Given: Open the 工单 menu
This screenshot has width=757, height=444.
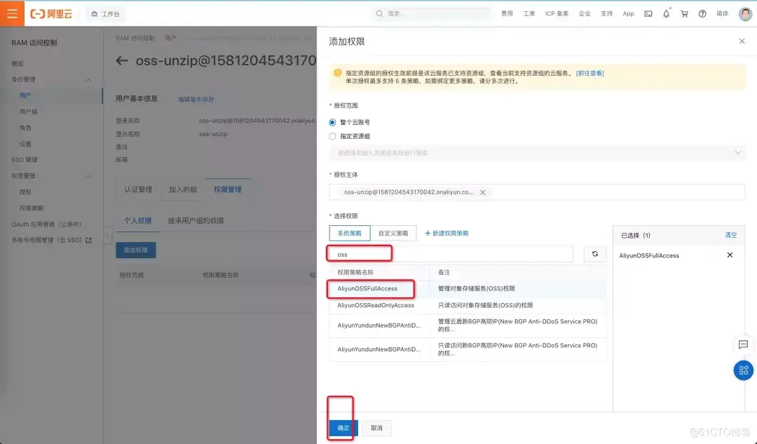Looking at the screenshot, I should [x=529, y=13].
